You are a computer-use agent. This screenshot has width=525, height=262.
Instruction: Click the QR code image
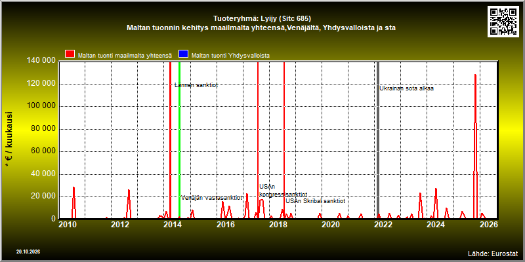503,22
